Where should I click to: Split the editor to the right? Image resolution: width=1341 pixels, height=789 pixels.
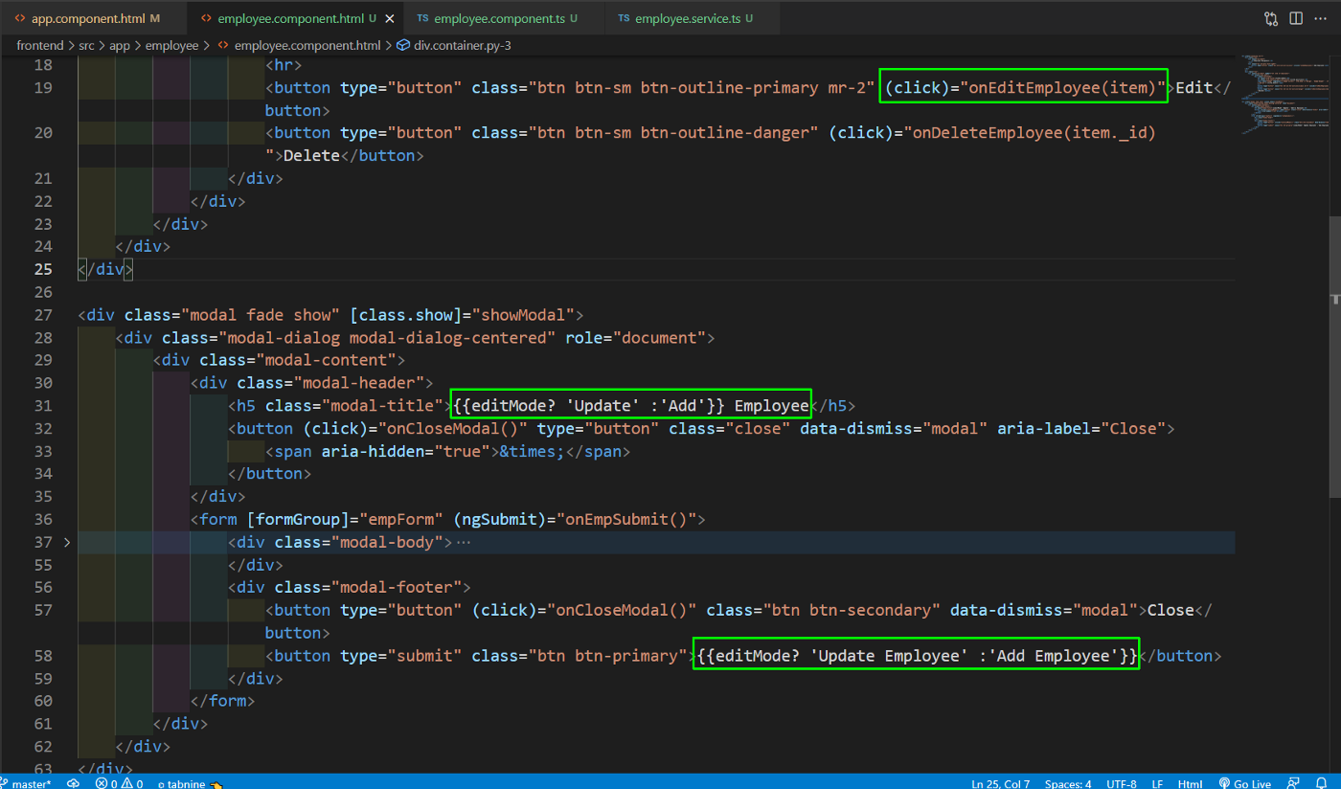coord(1296,18)
